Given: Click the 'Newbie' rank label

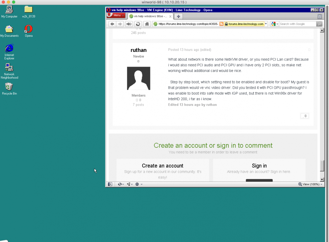Looking at the screenshot, I should coord(139,56).
